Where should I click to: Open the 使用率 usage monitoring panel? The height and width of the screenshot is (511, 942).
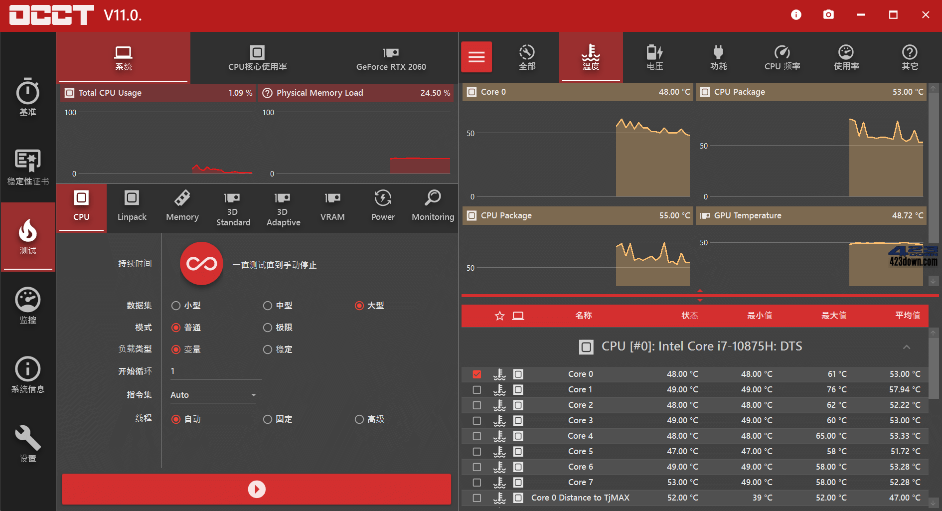coord(846,56)
